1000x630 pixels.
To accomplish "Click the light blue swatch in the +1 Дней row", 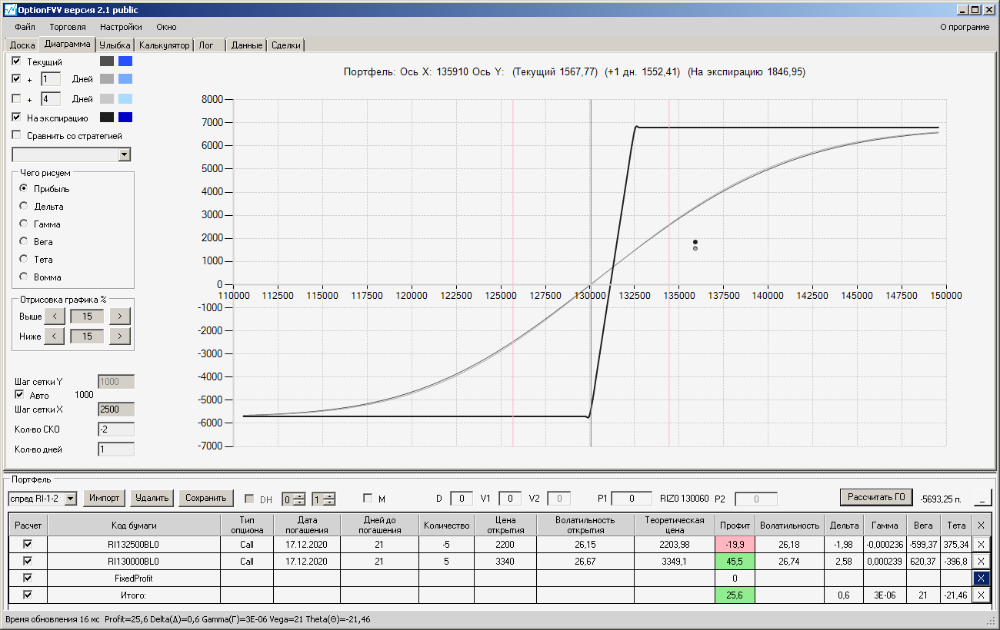I will [x=125, y=78].
